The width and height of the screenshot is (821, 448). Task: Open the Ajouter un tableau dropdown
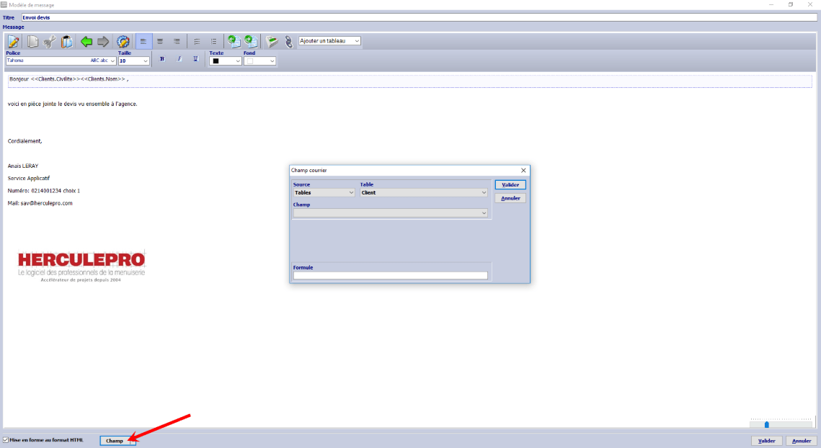329,41
